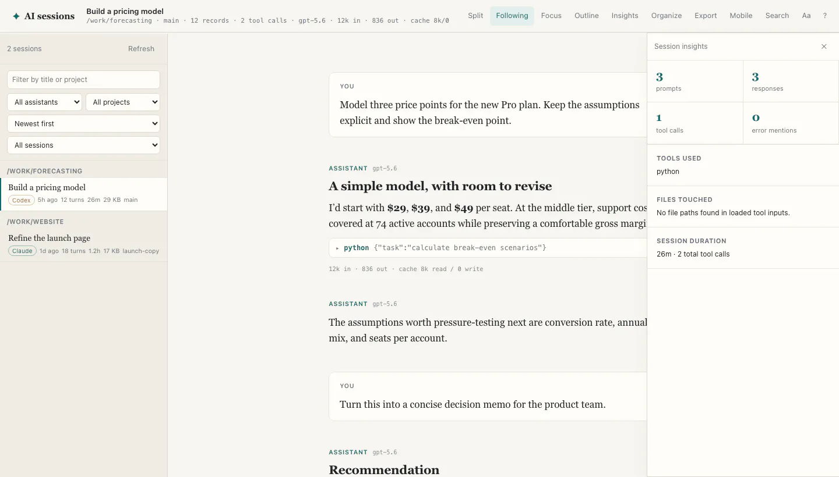Open the Aa text size control
The height and width of the screenshot is (477, 839).
806,16
